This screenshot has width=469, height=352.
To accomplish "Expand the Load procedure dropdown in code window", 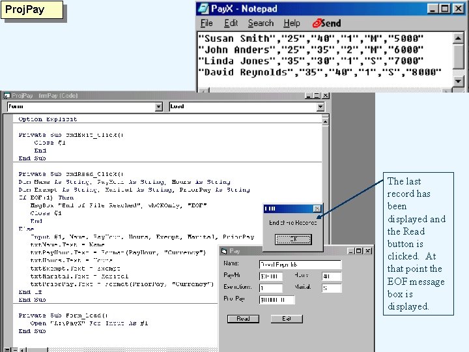I will [320, 106].
